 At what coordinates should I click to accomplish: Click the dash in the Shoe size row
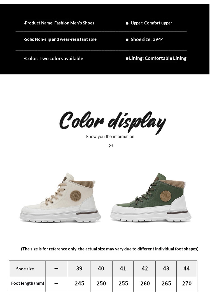tap(56, 268)
